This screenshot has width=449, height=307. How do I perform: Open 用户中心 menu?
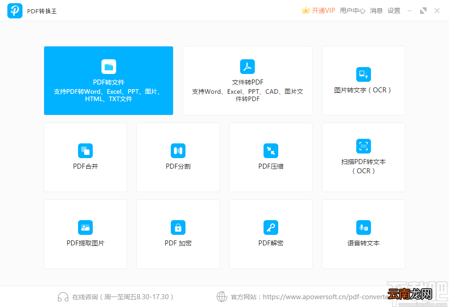coord(352,11)
